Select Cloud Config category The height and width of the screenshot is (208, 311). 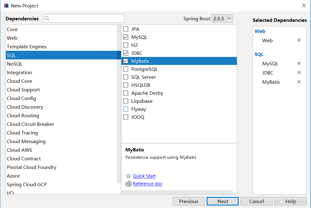(x=61, y=98)
